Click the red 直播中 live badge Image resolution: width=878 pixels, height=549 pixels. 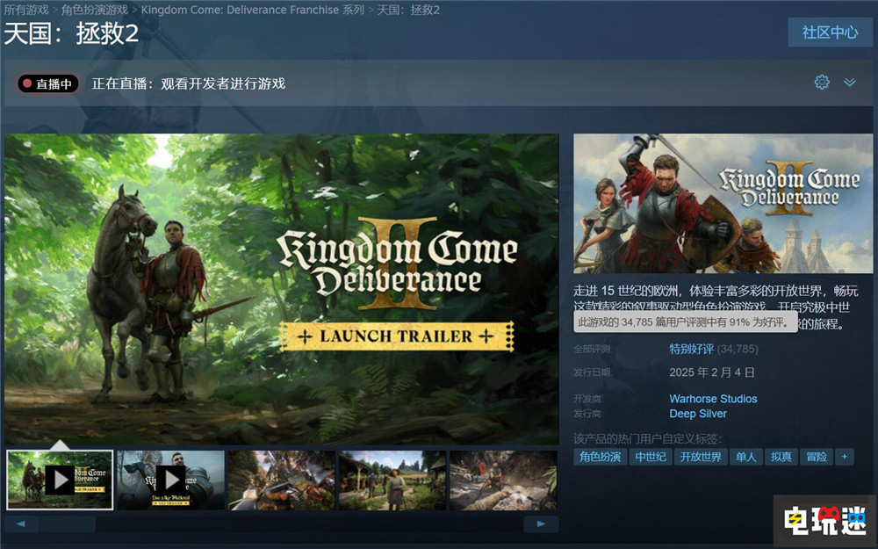coord(48,83)
